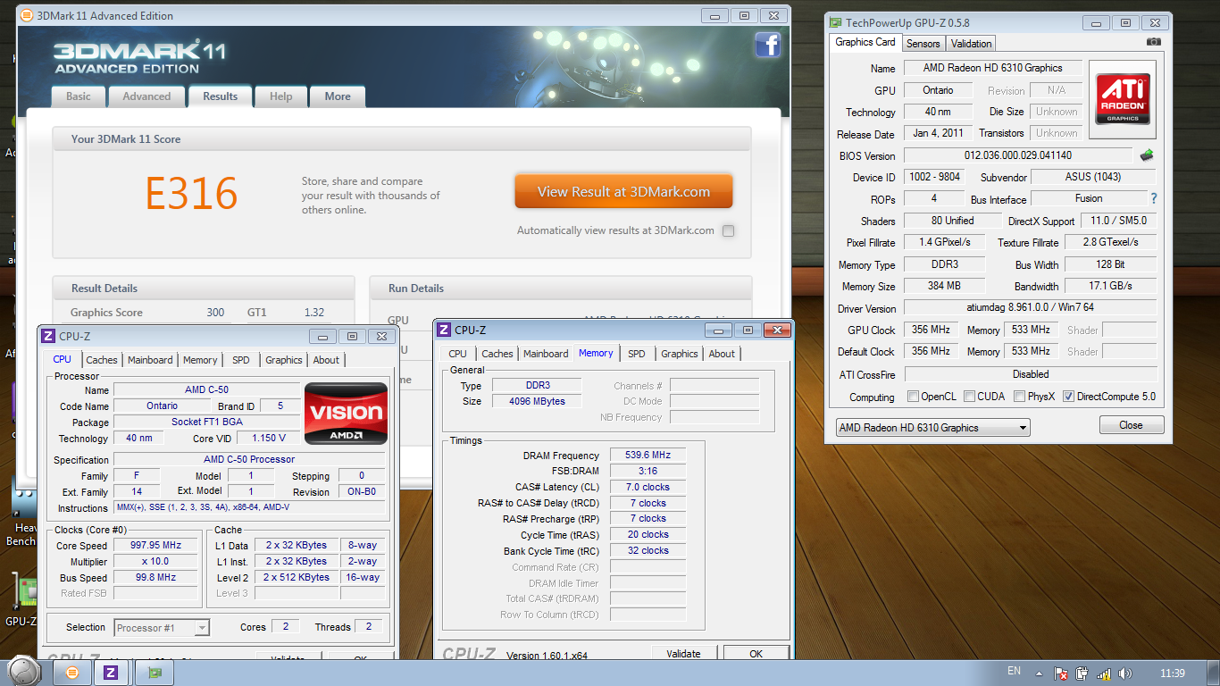Click the AMD VISION logo in CPU-Z
The width and height of the screenshot is (1220, 686).
tap(346, 414)
